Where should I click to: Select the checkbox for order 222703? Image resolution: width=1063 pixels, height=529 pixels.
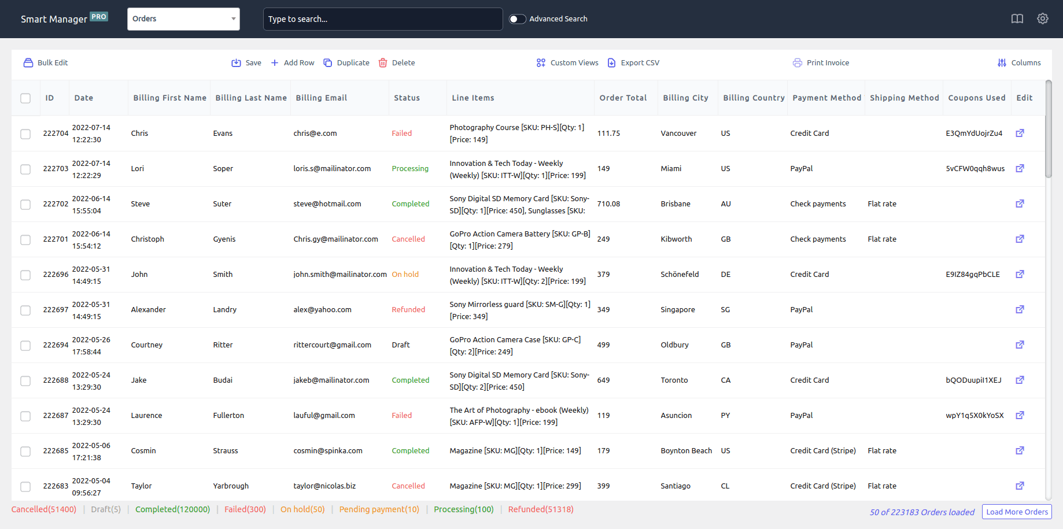coord(25,169)
